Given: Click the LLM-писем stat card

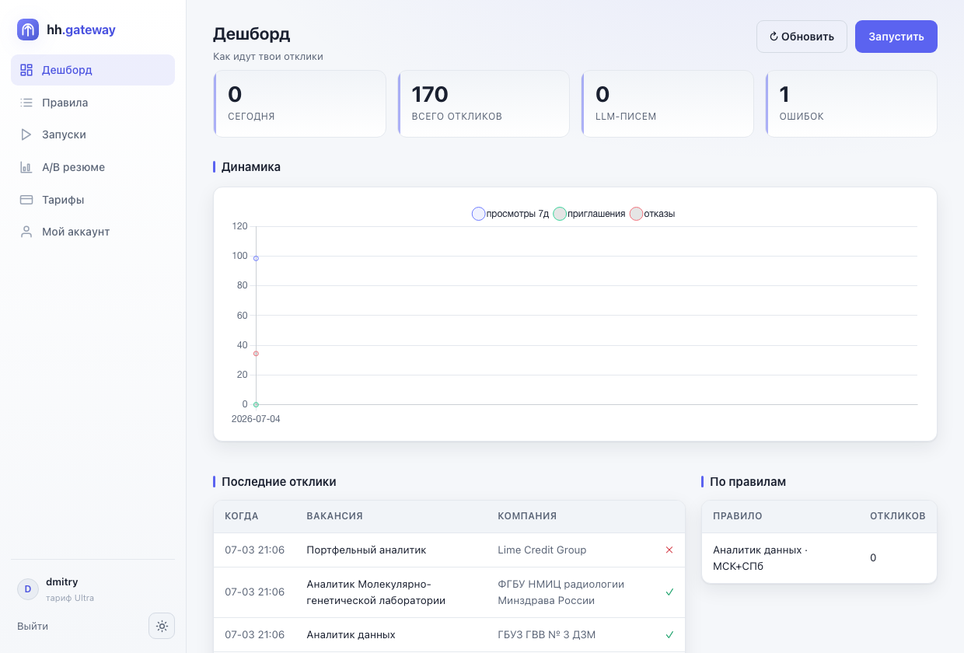Looking at the screenshot, I should coord(667,104).
